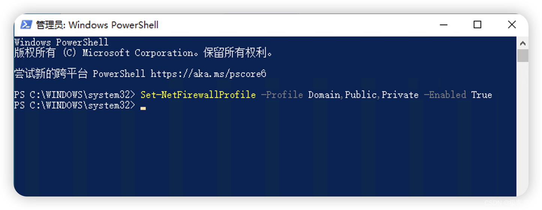Image resolution: width=542 pixels, height=210 pixels.
Task: Click the Microsoft Corporation copyright line
Action: click(143, 53)
